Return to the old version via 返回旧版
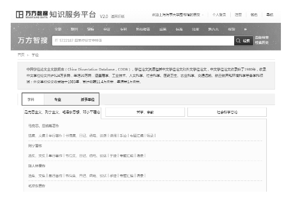The image size is (296, 198). point(118,17)
